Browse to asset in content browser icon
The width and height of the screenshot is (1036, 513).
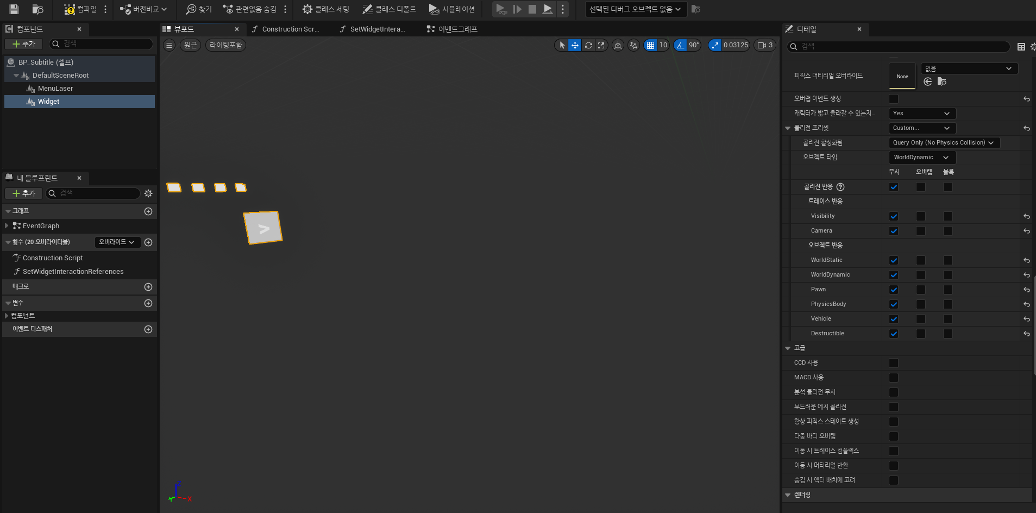(38, 9)
